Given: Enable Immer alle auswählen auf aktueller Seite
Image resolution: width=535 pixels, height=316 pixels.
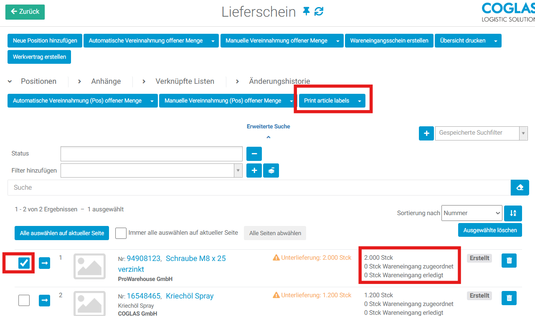Looking at the screenshot, I should (x=121, y=233).
